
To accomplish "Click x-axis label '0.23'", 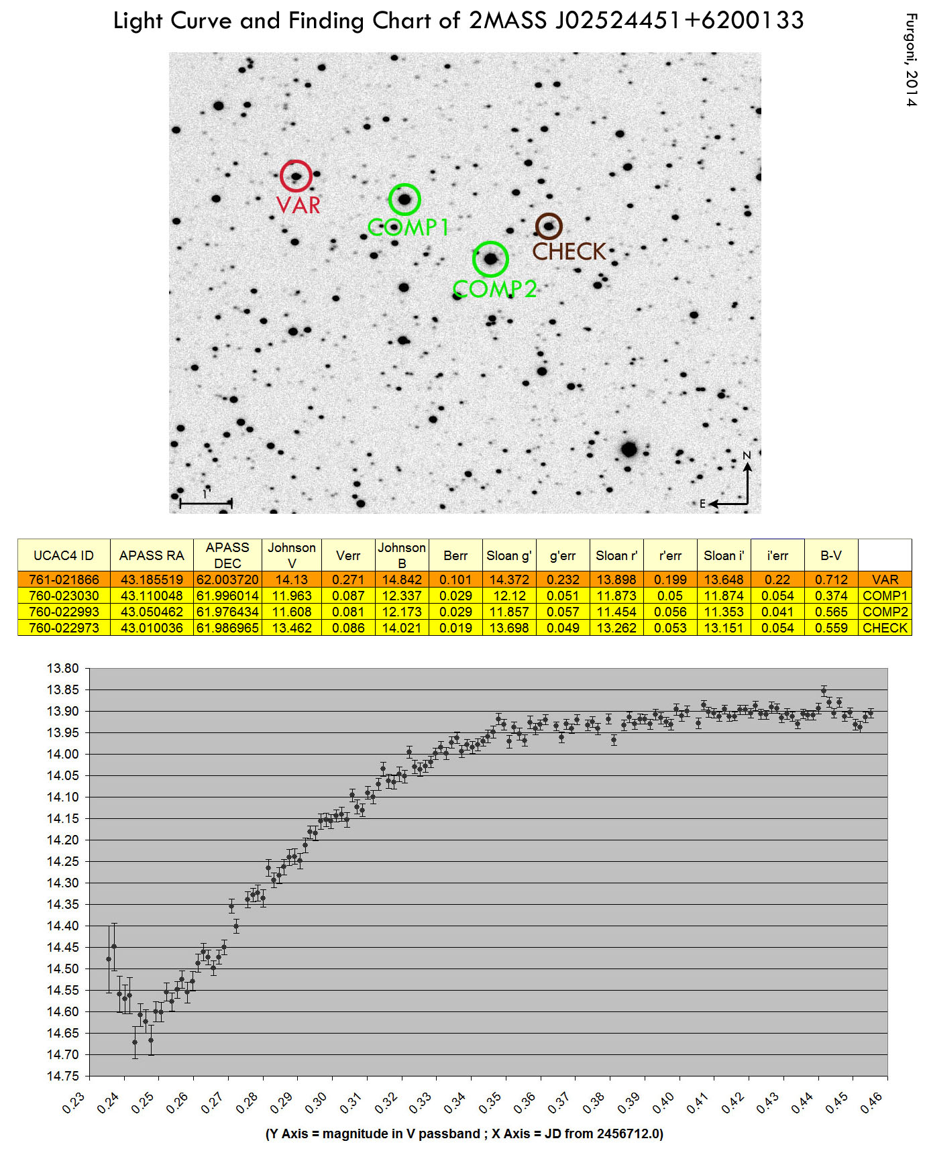I will coord(74,1103).
